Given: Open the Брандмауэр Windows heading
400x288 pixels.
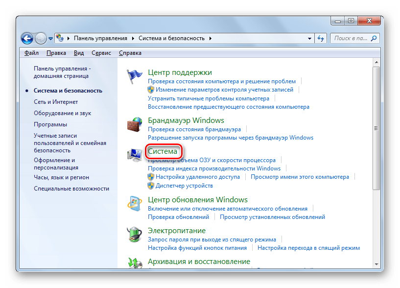Looking at the screenshot, I should click(186, 120).
